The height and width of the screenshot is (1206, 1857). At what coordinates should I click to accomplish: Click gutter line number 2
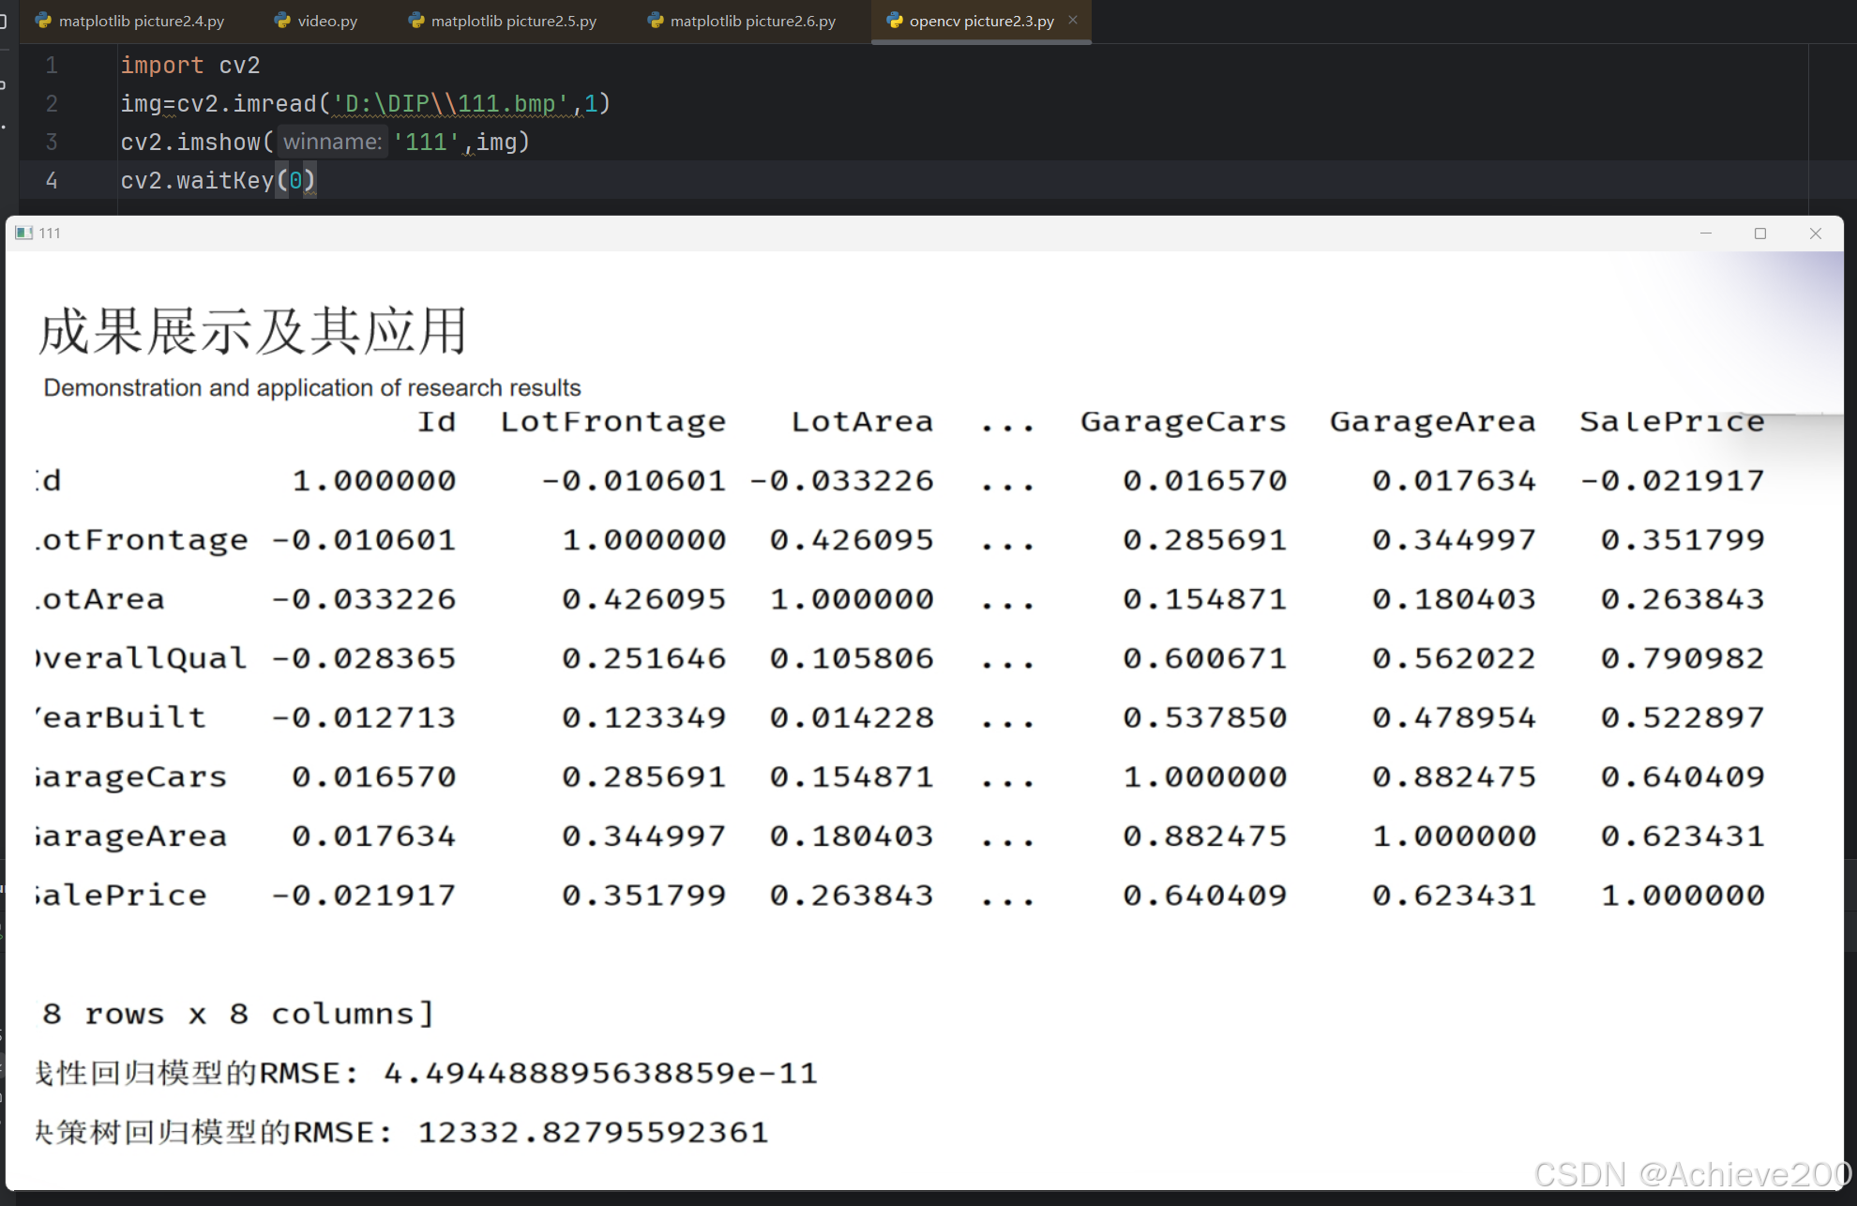coord(52,104)
